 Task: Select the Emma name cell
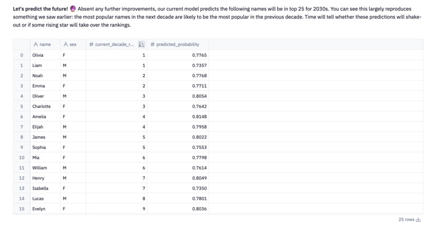[x=45, y=86]
